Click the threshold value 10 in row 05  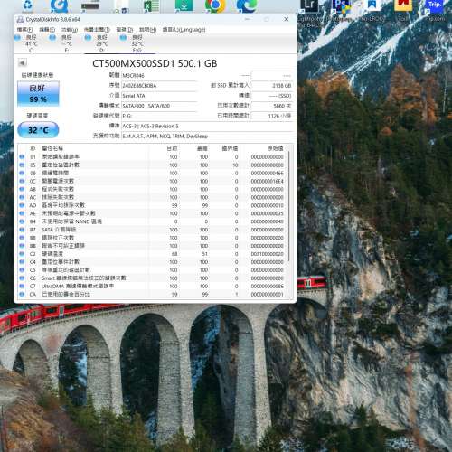click(235, 165)
